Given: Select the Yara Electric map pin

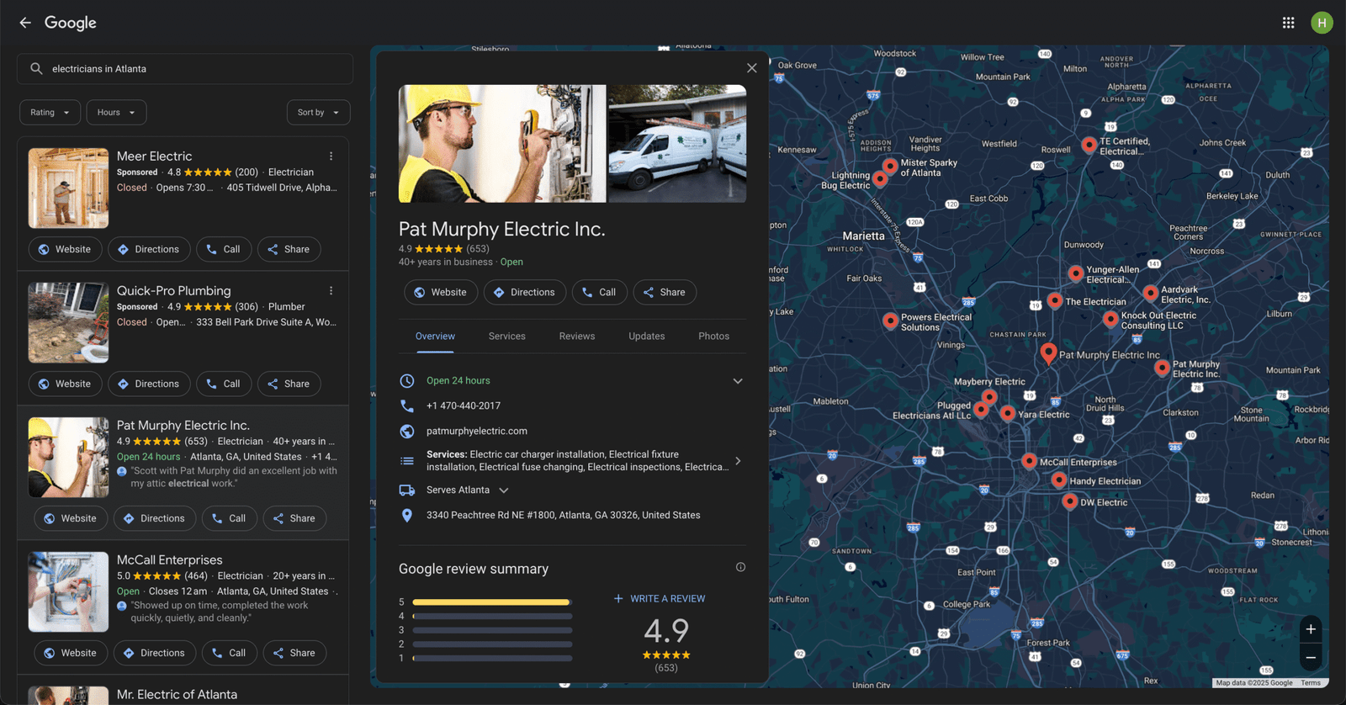Looking at the screenshot, I should point(1008,413).
